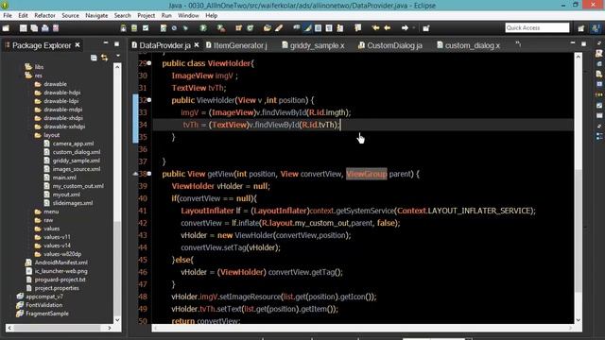Click the New Java Package icon
Screen dimensions: 605x340
point(238,28)
